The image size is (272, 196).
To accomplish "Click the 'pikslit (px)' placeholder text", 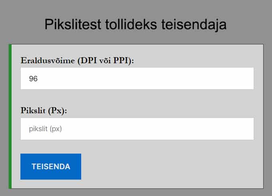I will [x=46, y=129].
